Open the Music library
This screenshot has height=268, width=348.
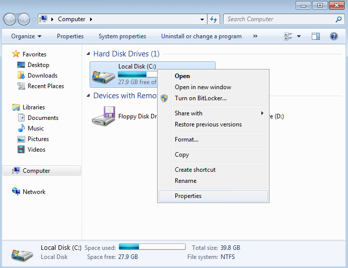(x=35, y=128)
